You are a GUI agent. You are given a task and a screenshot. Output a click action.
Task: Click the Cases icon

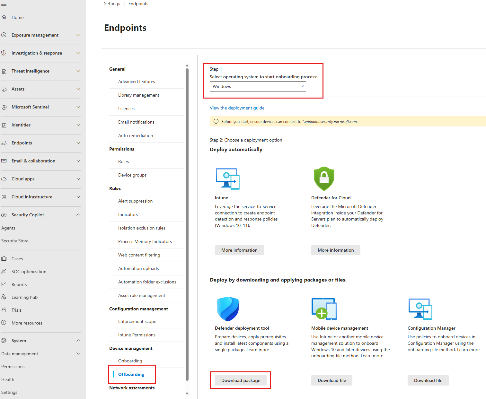click(x=4, y=259)
